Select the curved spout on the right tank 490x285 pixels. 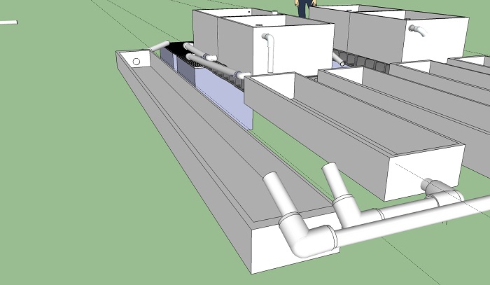pos(417,30)
